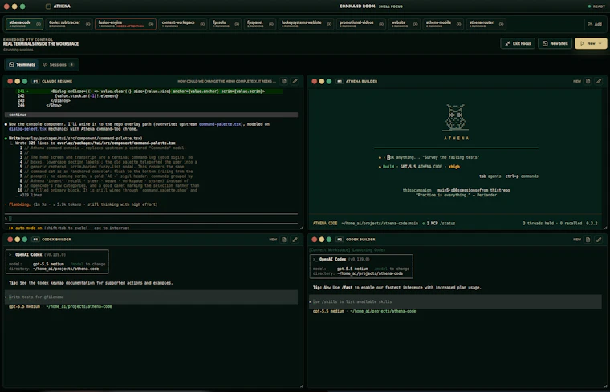
Task: Click resize handle of #1 Codex Builder panel
Action: pos(301,386)
